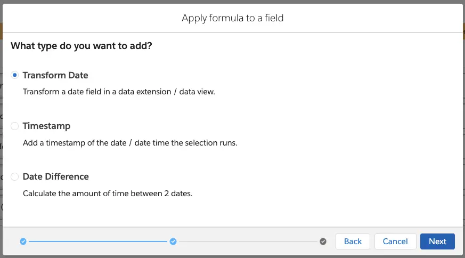Click the data extension / data view description
465x258 pixels.
[119, 92]
